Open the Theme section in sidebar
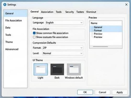The height and width of the screenshot is (98, 131). pos(15,42)
